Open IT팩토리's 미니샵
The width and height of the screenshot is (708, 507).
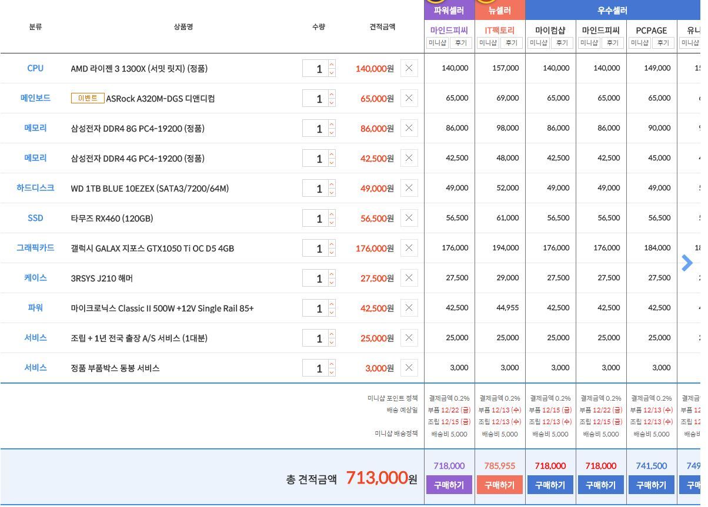(488, 43)
